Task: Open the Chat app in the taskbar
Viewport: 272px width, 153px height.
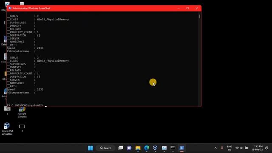Action: (x=129, y=148)
